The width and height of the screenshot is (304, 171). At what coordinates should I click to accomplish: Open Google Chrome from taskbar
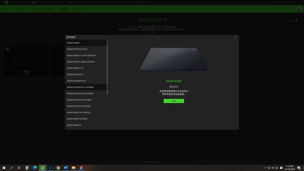(58, 168)
